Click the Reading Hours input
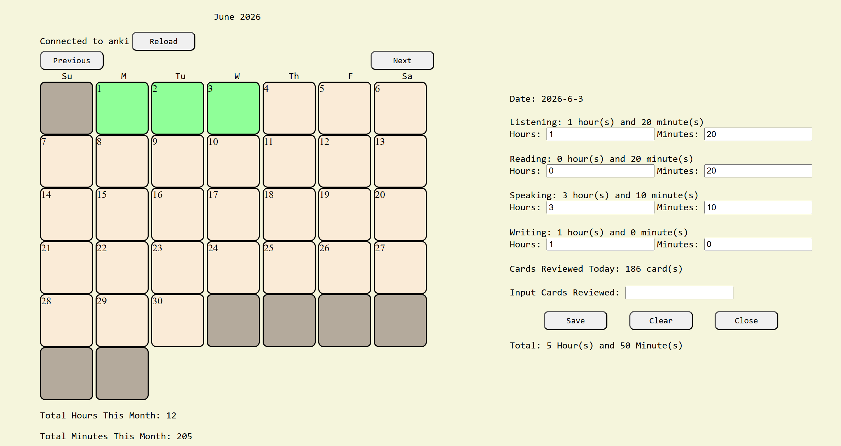The image size is (841, 446). 600,171
